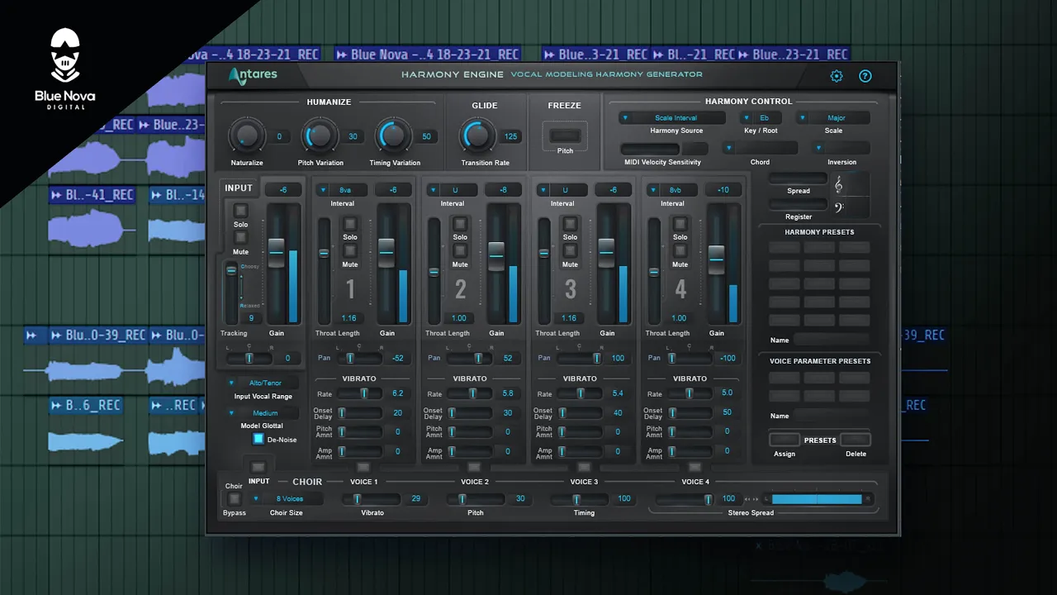The width and height of the screenshot is (1057, 595).
Task: Select the first Harmony Presets slot
Action: 784,247
